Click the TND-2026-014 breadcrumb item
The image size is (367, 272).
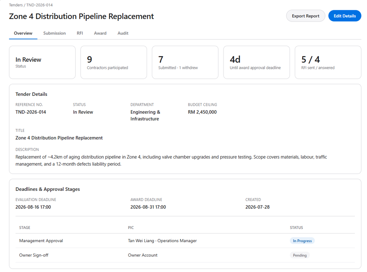click(39, 5)
